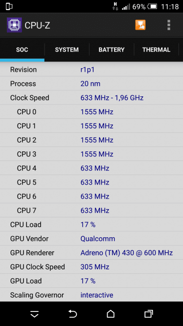Tap the 11:18 clock in status bar
Image resolution: width=183 pixels, height=326 pixels.
(169, 7)
